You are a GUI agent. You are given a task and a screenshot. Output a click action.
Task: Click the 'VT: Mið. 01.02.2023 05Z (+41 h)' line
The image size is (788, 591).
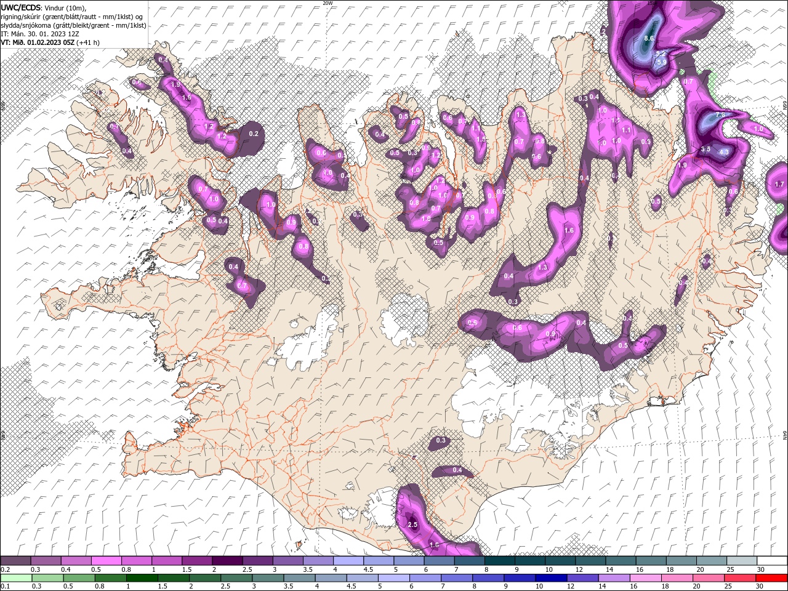tap(50, 42)
